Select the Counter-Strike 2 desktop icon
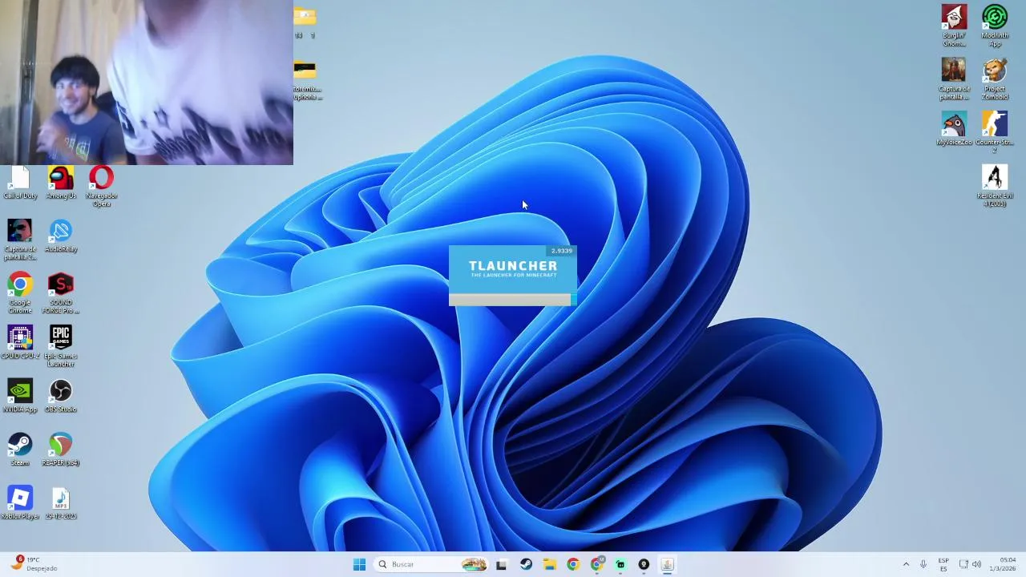 pyautogui.click(x=995, y=133)
